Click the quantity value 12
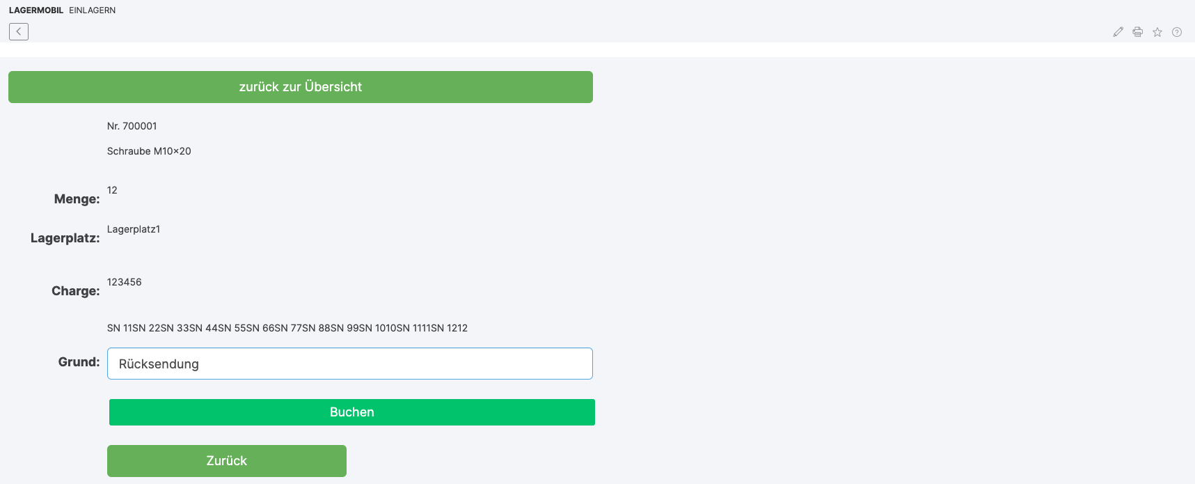The height and width of the screenshot is (484, 1195). click(112, 190)
